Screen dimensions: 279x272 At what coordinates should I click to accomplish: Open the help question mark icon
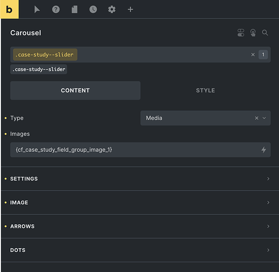[56, 9]
